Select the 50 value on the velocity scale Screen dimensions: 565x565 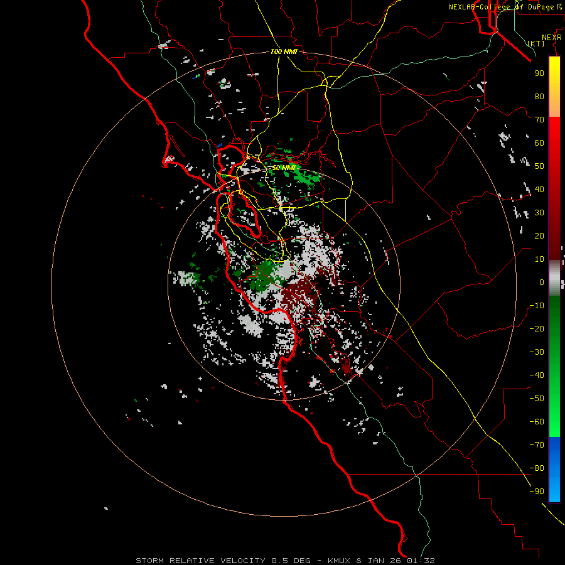539,166
